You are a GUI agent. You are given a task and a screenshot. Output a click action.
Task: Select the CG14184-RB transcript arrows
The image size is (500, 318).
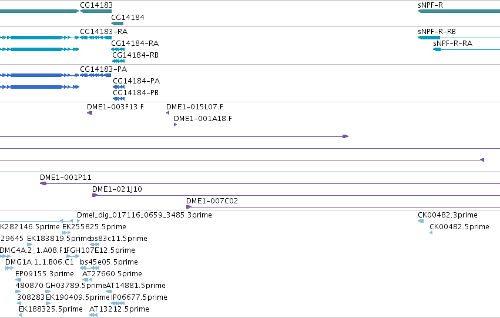(x=118, y=61)
